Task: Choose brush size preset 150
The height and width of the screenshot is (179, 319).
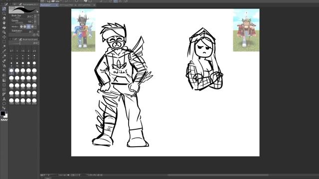Action: pyautogui.click(x=11, y=86)
